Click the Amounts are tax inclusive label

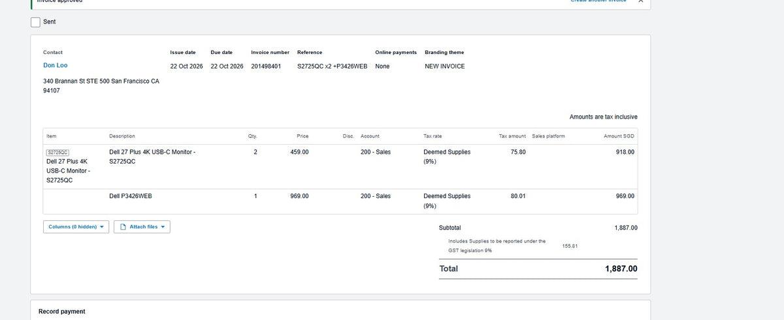[604, 117]
